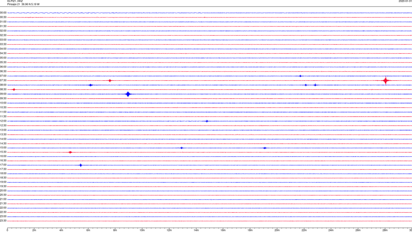Click the big blue event on the 09:00 trace

(x=128, y=94)
